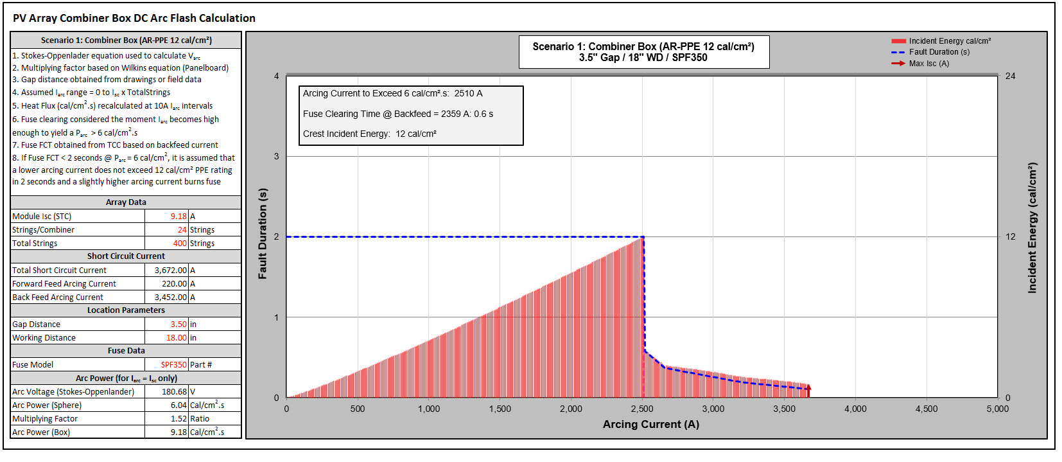Click the blue dashed Fault Duration legend marker
Screen dimensions: 1062x462
click(x=898, y=52)
